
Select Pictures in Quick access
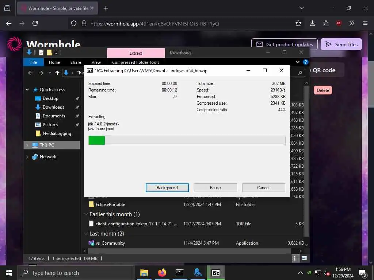(x=50, y=125)
